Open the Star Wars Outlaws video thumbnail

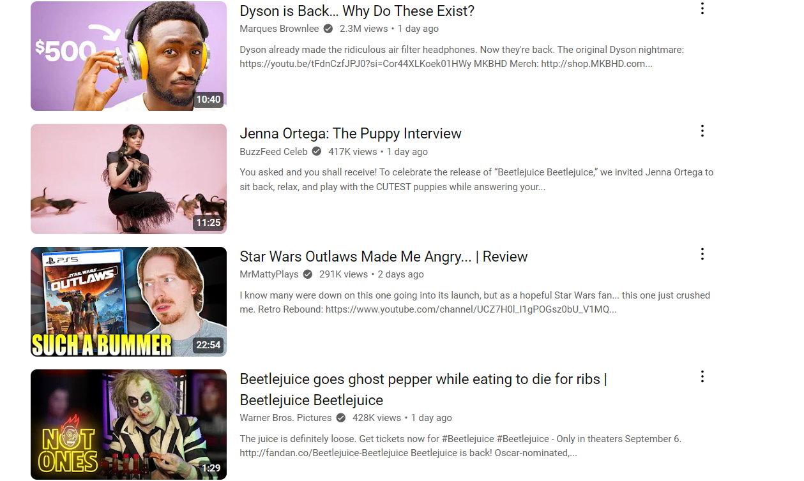coord(128,301)
